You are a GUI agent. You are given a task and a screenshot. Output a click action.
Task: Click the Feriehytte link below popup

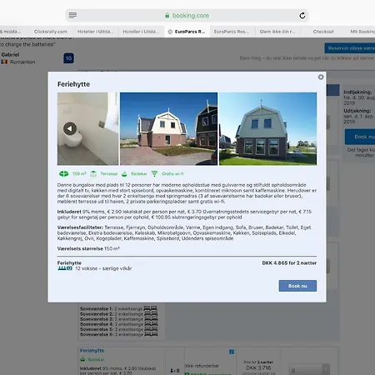tap(92, 351)
